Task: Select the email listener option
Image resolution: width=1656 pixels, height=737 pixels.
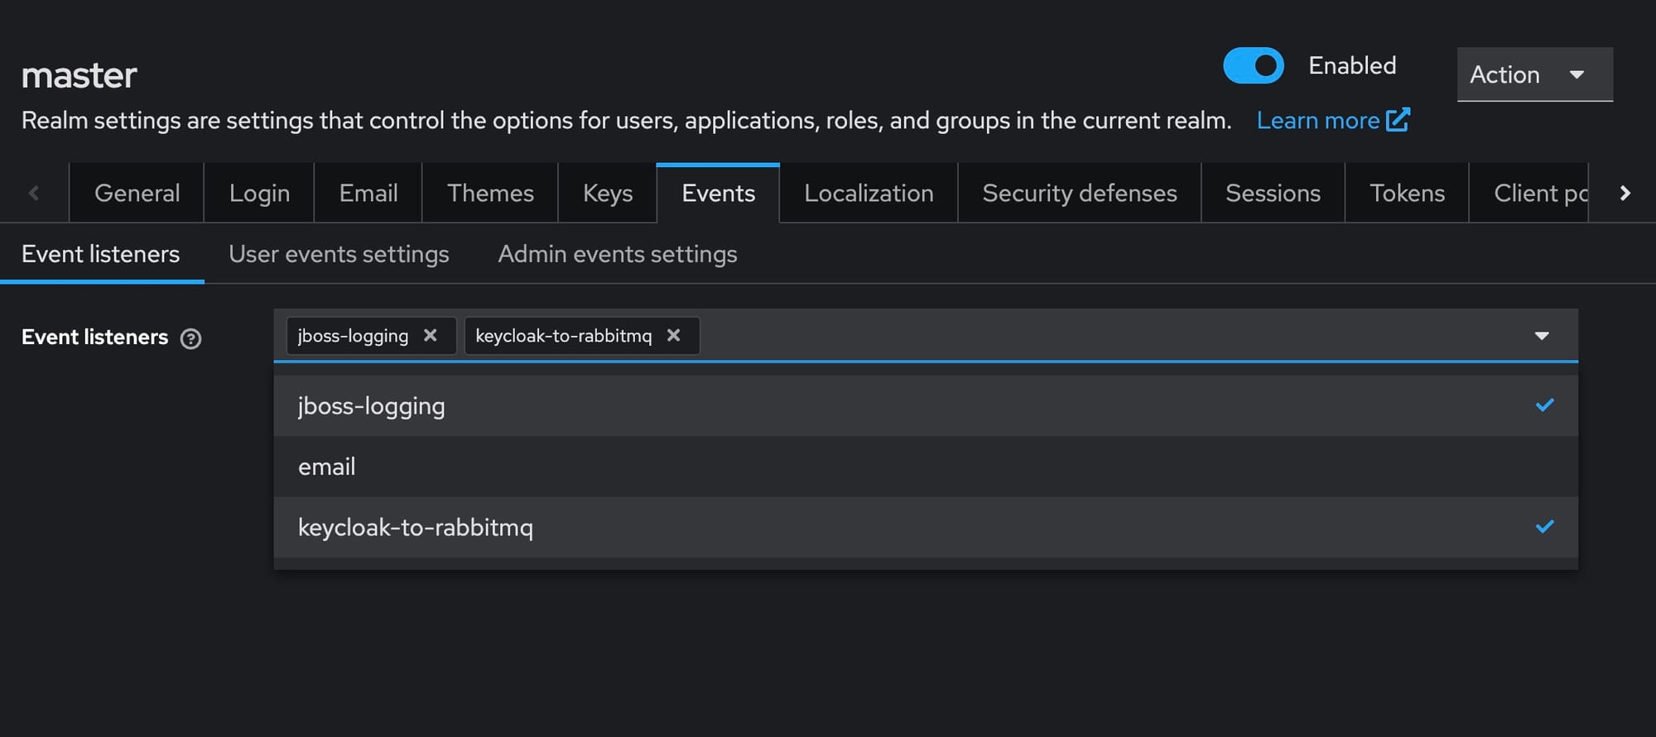Action: click(x=926, y=467)
